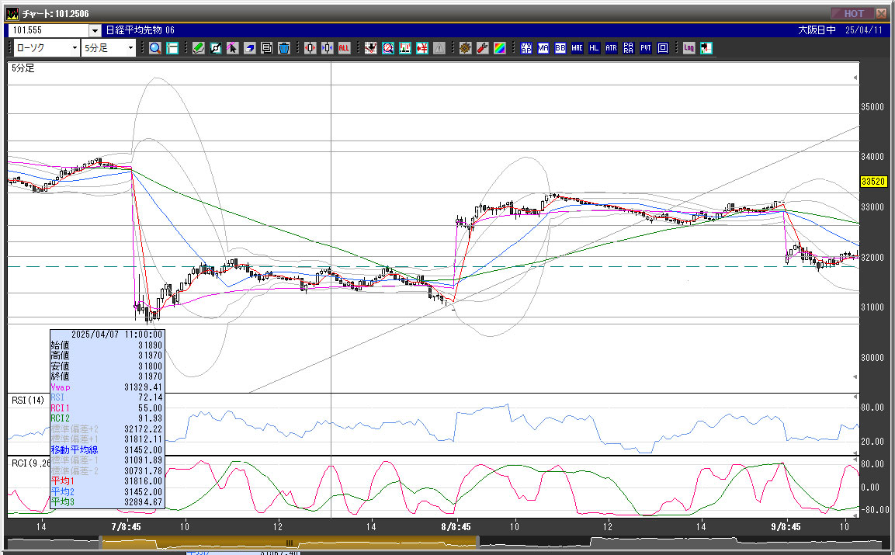
Task: Click the red ALL display icon
Action: 344,49
